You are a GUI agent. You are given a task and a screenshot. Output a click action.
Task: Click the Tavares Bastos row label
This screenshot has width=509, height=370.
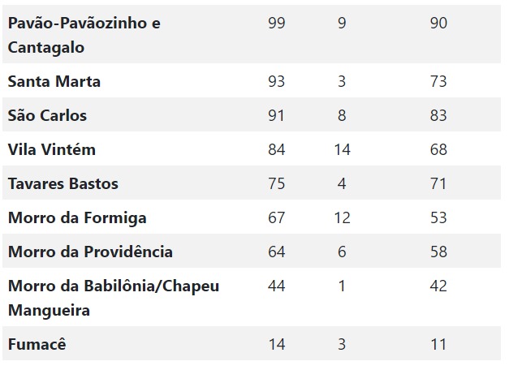tap(63, 183)
